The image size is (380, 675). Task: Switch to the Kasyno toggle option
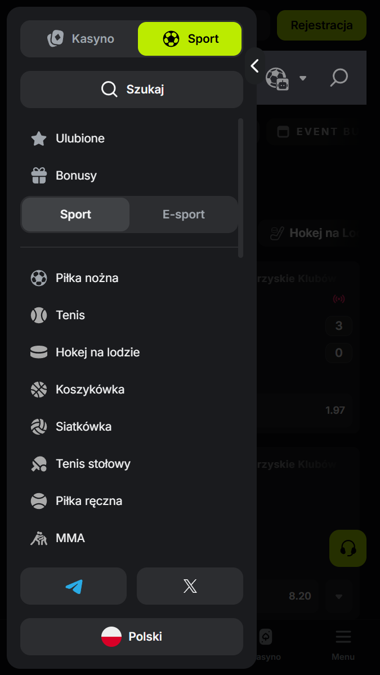pyautogui.click(x=81, y=39)
